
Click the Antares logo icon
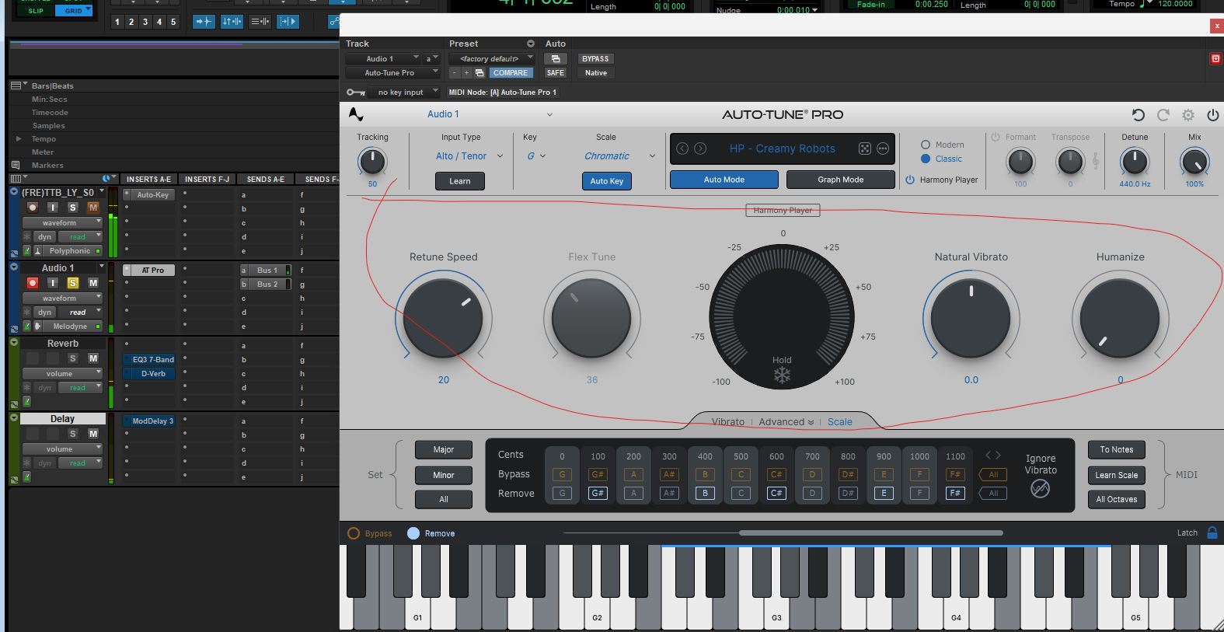pyautogui.click(x=356, y=114)
